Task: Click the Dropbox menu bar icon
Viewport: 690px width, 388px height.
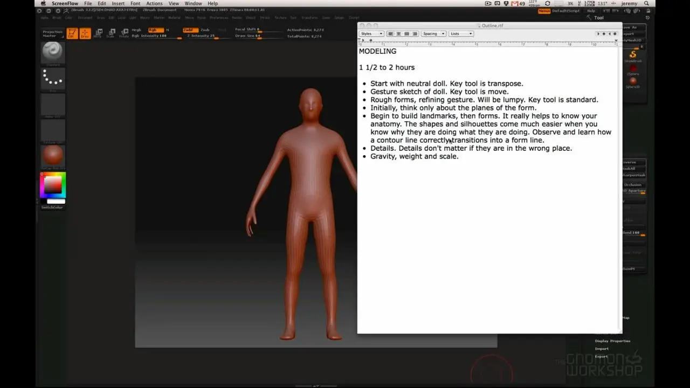Action: 506,3
